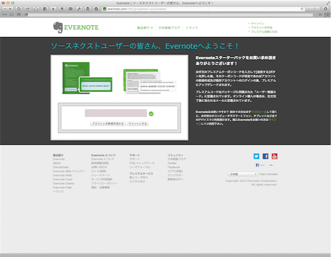Viewport: 331px width, 257px height.
Task: Open the トランク footer link
Action: [58, 191]
